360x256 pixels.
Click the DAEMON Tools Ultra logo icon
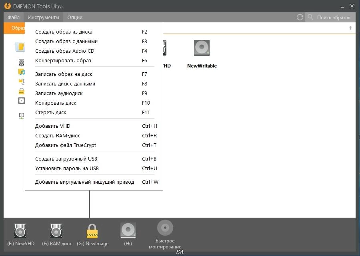coord(7,6)
